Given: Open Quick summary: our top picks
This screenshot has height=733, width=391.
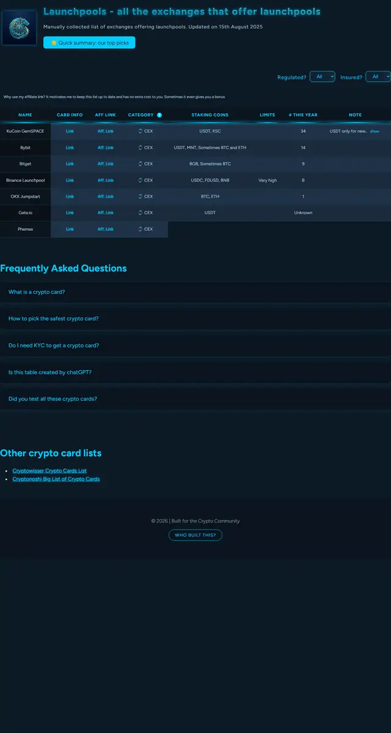Looking at the screenshot, I should tap(89, 43).
